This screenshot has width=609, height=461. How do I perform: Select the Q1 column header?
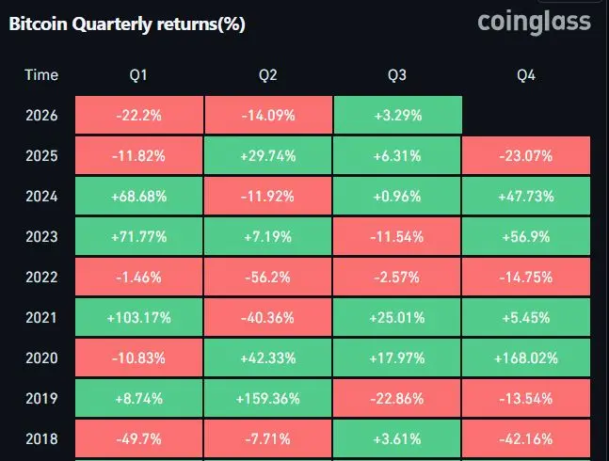[138, 75]
